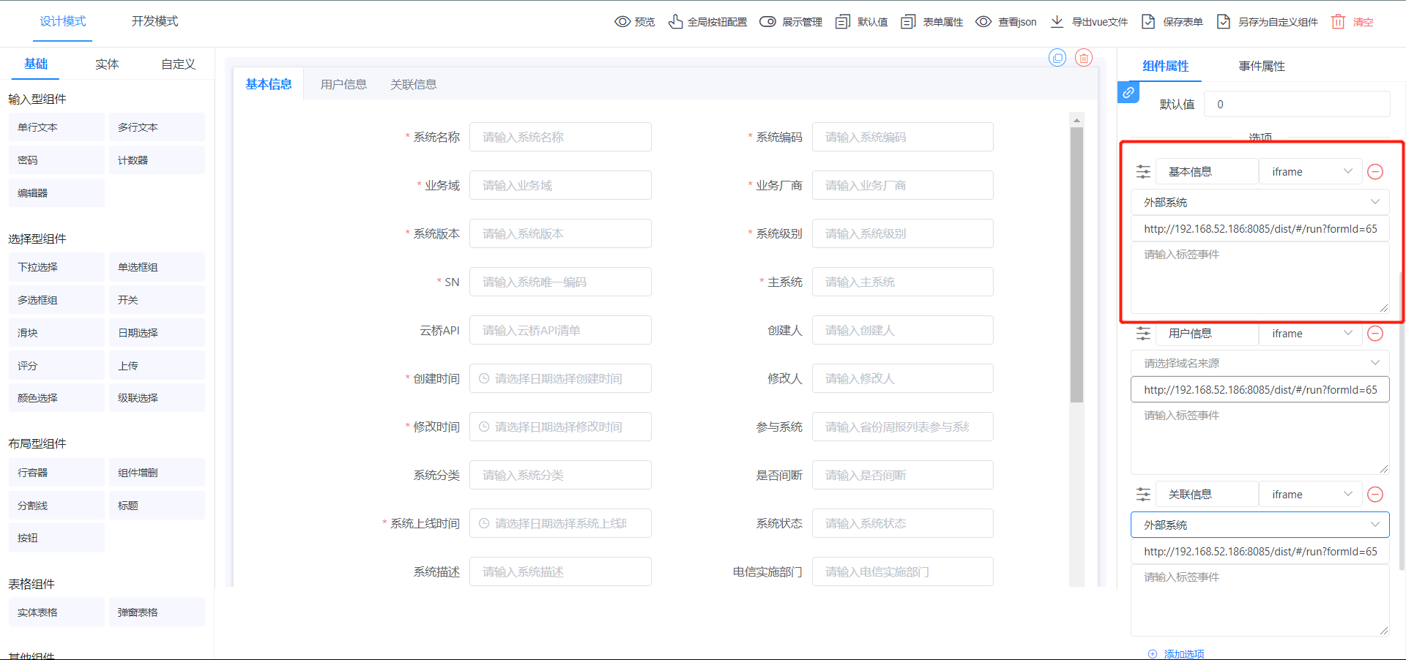Expand the 请选择域名来源 dropdown

[x=1260, y=363]
